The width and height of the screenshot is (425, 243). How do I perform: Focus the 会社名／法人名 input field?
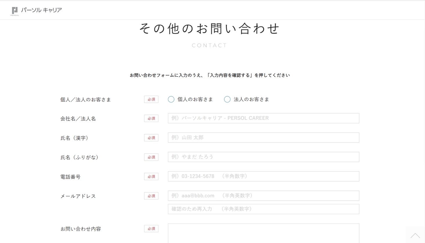263,118
